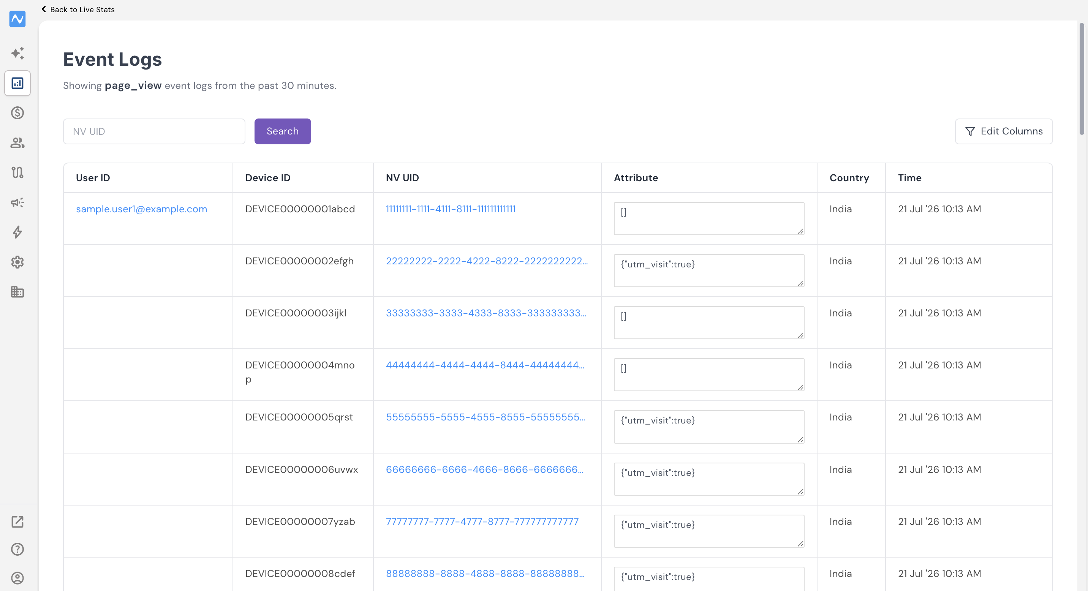Click the app logo icon in sidebar
The image size is (1088, 591).
[17, 19]
